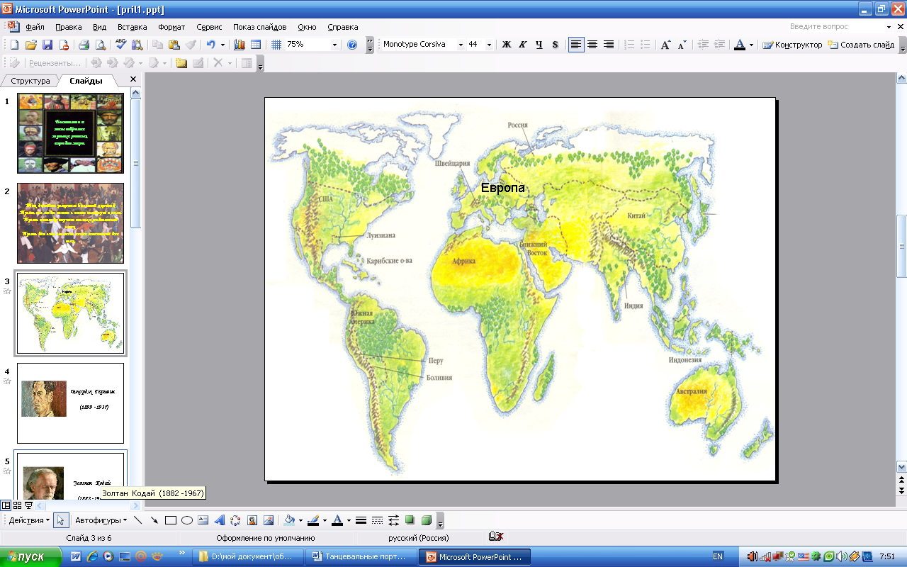
Task: Insert a chart
Action: (x=240, y=45)
